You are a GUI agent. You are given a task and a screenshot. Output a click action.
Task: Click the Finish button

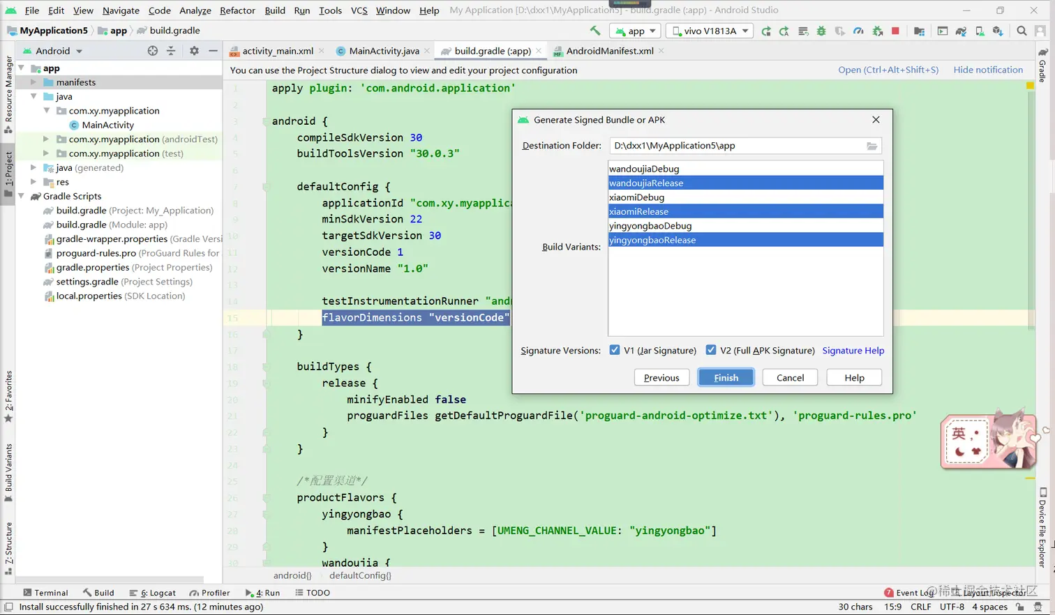(726, 377)
